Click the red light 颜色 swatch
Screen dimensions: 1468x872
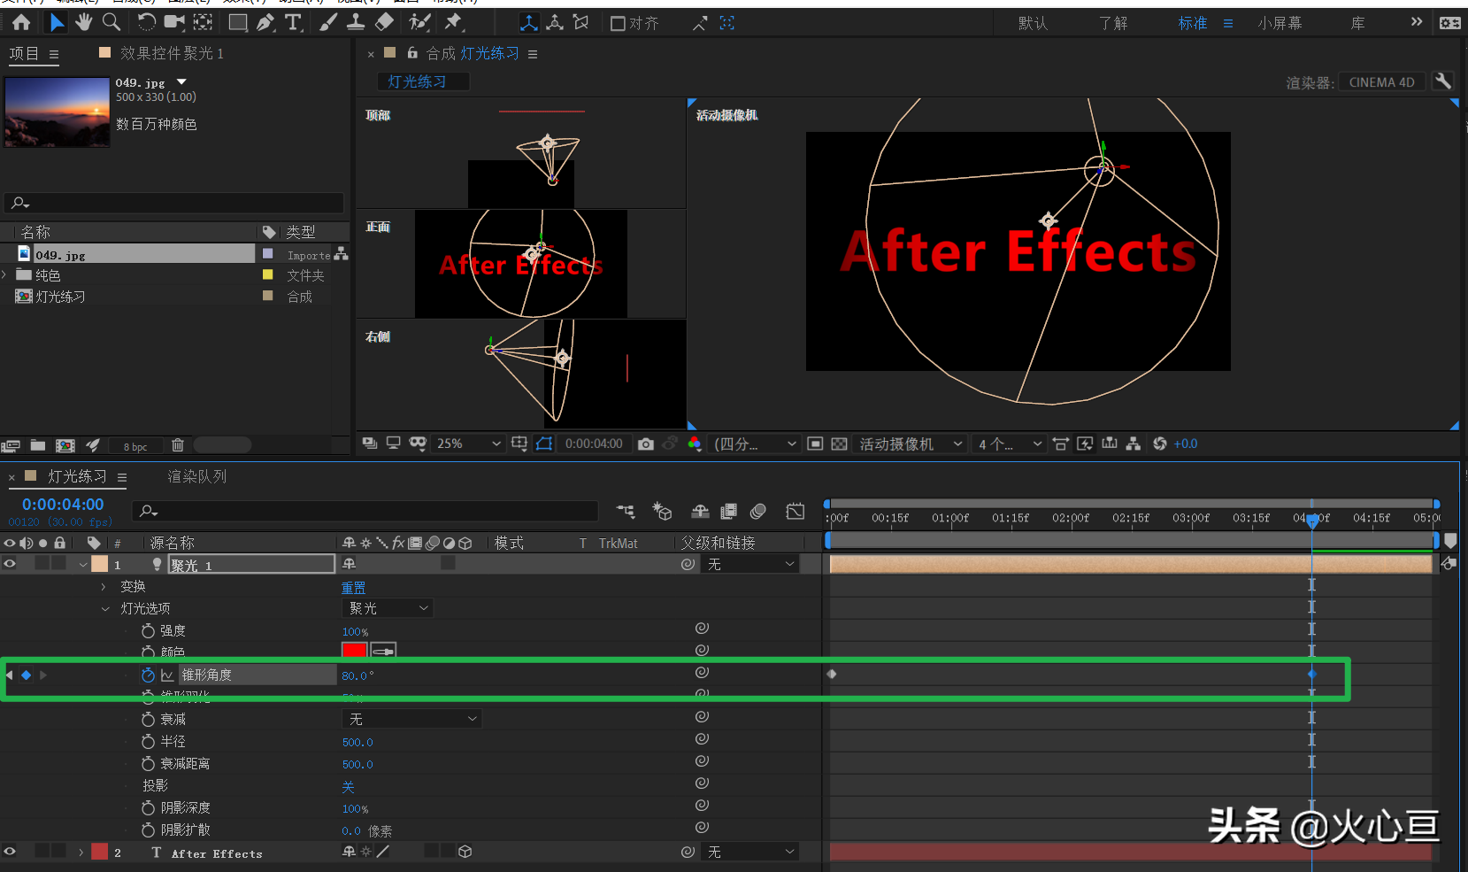pyautogui.click(x=354, y=651)
